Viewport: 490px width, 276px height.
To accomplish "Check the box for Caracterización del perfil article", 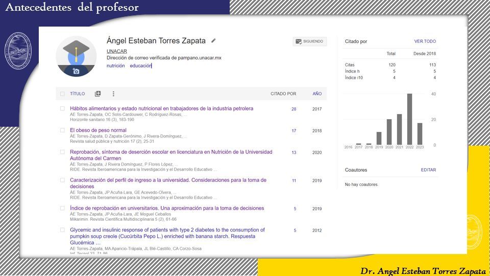I will pos(62,180).
